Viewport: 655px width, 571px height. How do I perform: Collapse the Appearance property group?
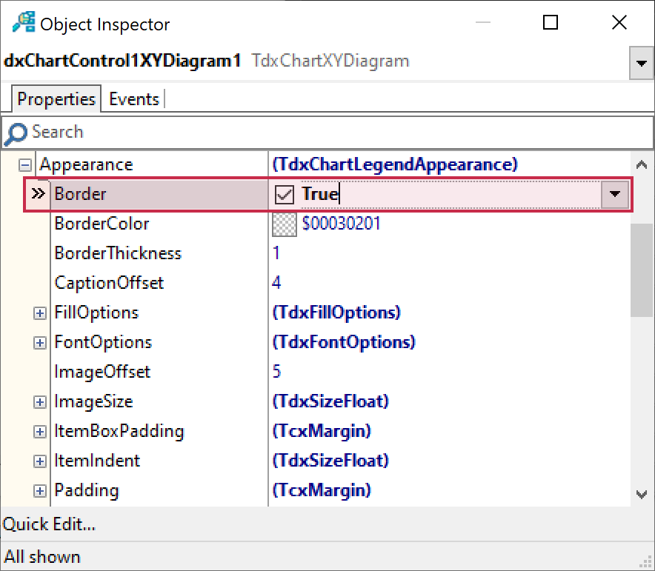(x=26, y=165)
